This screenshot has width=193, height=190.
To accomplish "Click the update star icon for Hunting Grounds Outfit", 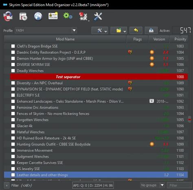I will (x=152, y=144).
